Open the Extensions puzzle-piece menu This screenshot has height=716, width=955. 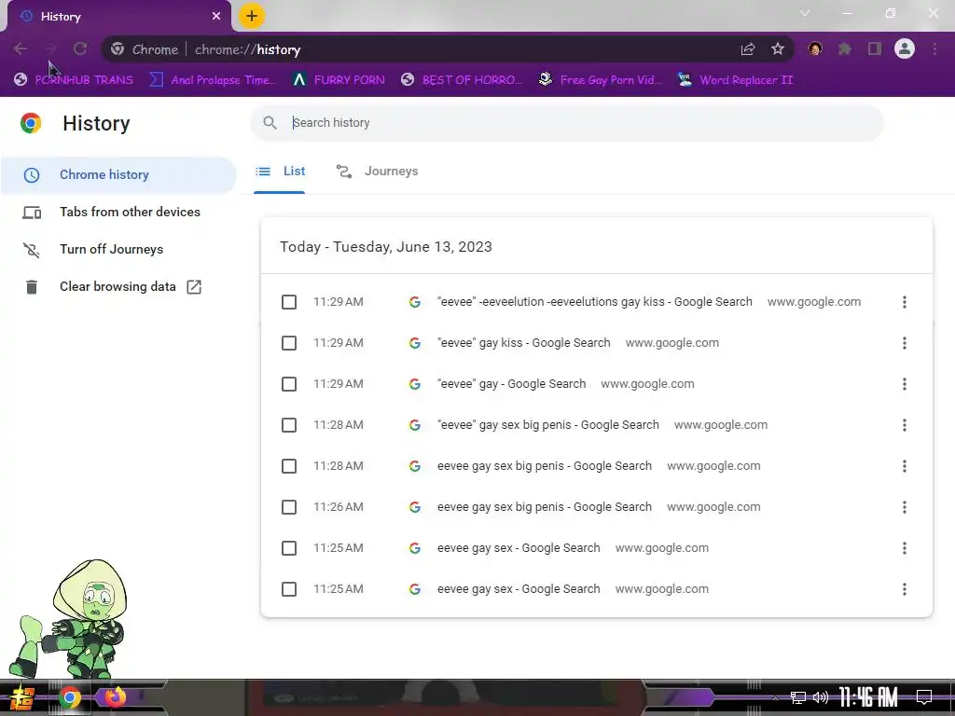[845, 48]
